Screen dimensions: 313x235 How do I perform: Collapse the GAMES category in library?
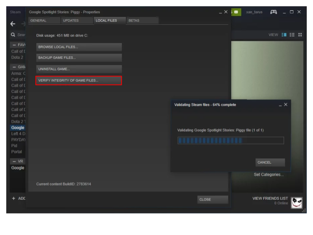(x=14, y=67)
